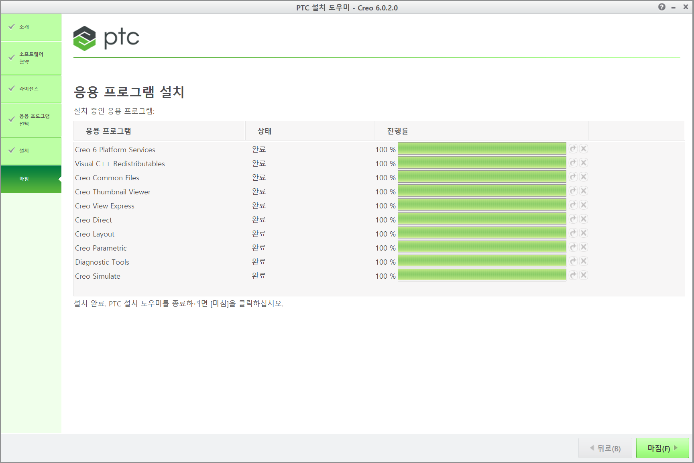Click cancel X icon for Creo Direct
This screenshot has width=694, height=463.
(584, 219)
